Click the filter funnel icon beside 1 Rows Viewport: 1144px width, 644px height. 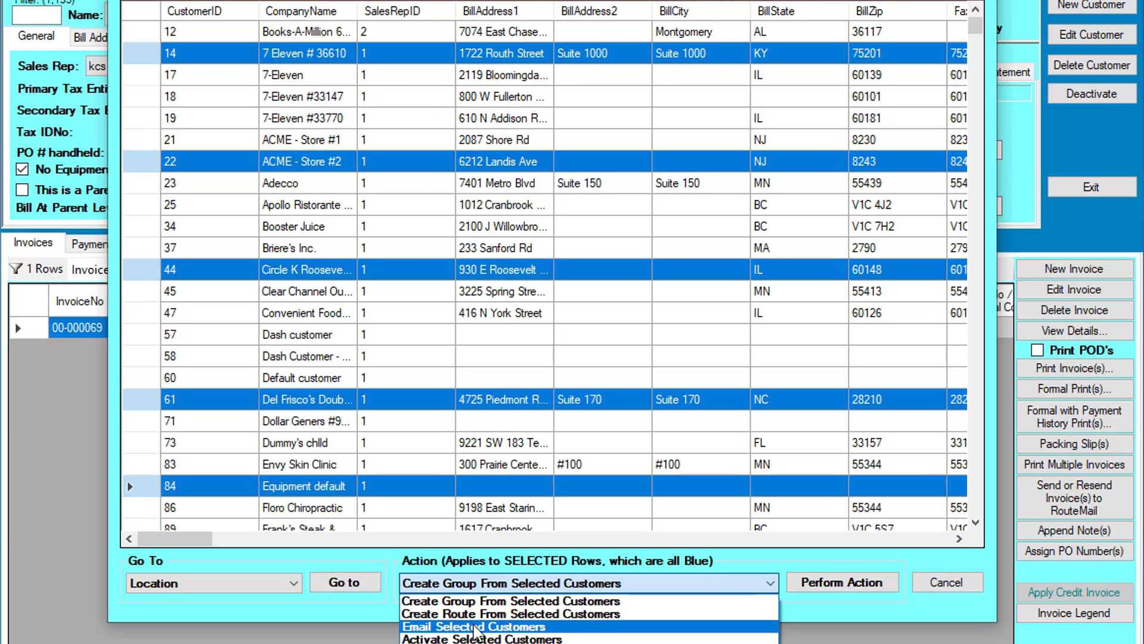(x=16, y=269)
